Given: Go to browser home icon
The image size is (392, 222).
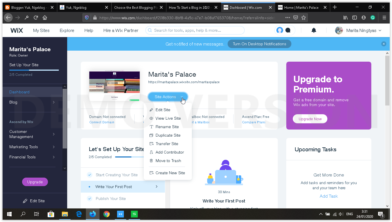Looking at the screenshot, I should 45,18.
